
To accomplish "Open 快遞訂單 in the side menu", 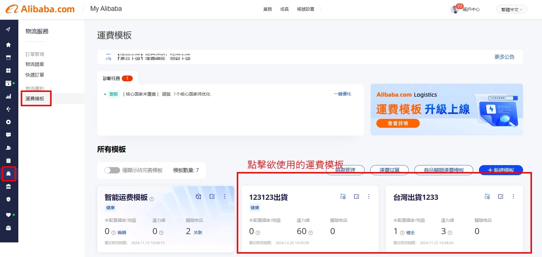I will coord(35,75).
